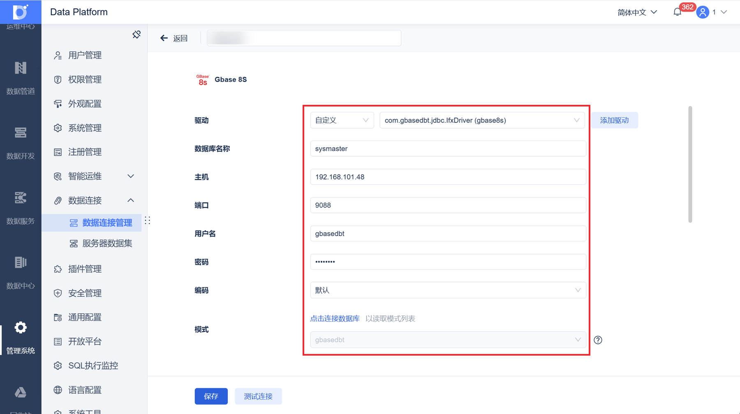Click the 智能运维 icon
This screenshot has width=740, height=414.
click(x=58, y=176)
